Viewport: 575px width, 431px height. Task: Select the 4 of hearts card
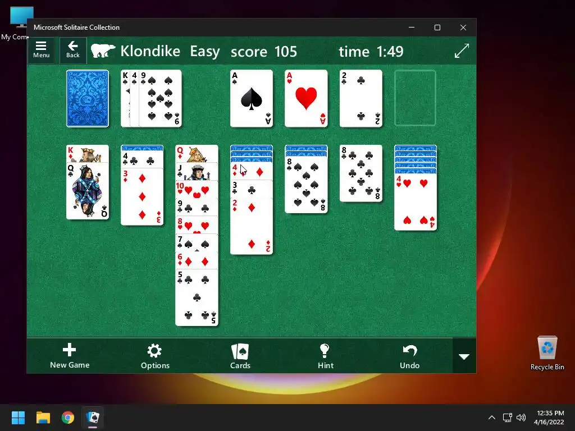[416, 202]
